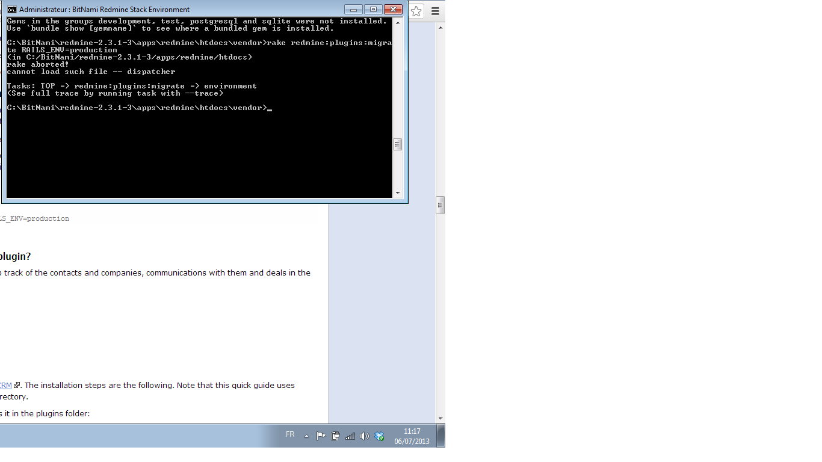This screenshot has width=822, height=462.
Task: Open the network signal strength icon
Action: click(x=350, y=436)
